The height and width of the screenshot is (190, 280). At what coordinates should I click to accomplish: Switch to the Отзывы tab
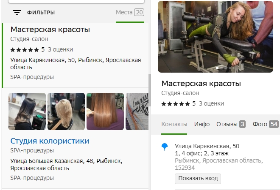(x=231, y=124)
